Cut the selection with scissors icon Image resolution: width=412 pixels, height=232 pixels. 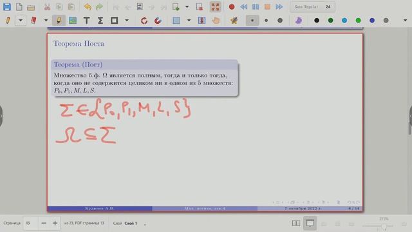coord(47,7)
